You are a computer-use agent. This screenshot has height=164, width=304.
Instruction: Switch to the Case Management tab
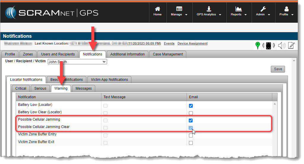click(168, 54)
